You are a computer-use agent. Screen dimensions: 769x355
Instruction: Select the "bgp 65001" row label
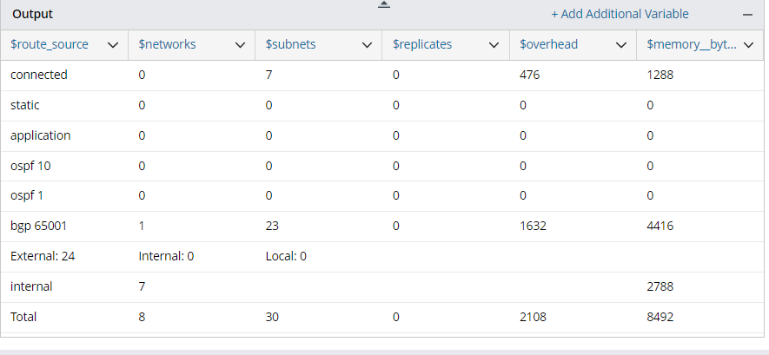click(x=39, y=226)
